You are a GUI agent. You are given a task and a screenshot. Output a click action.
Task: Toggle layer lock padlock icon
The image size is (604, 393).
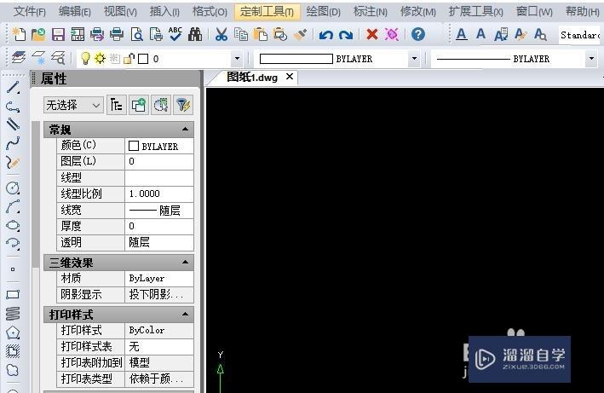point(129,59)
